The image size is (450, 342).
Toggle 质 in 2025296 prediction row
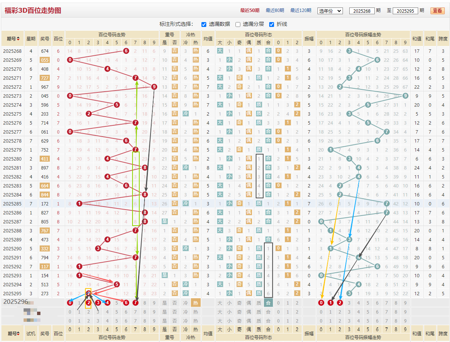pyautogui.click(x=259, y=303)
